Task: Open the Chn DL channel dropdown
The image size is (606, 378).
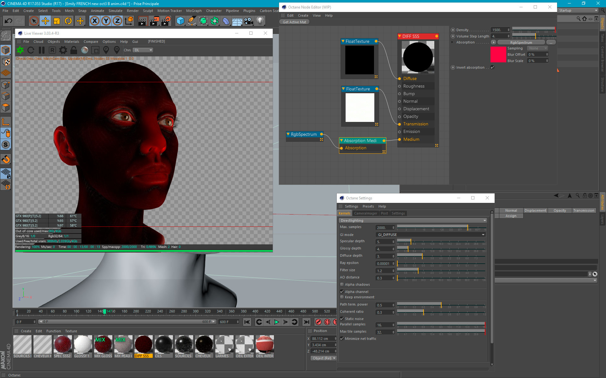Action: (143, 50)
